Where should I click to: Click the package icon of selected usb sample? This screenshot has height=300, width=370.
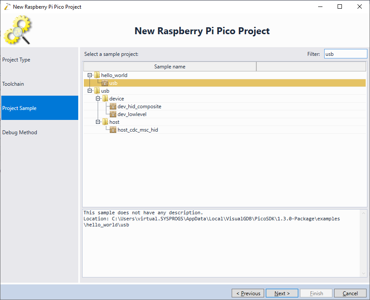pyautogui.click(x=105, y=83)
